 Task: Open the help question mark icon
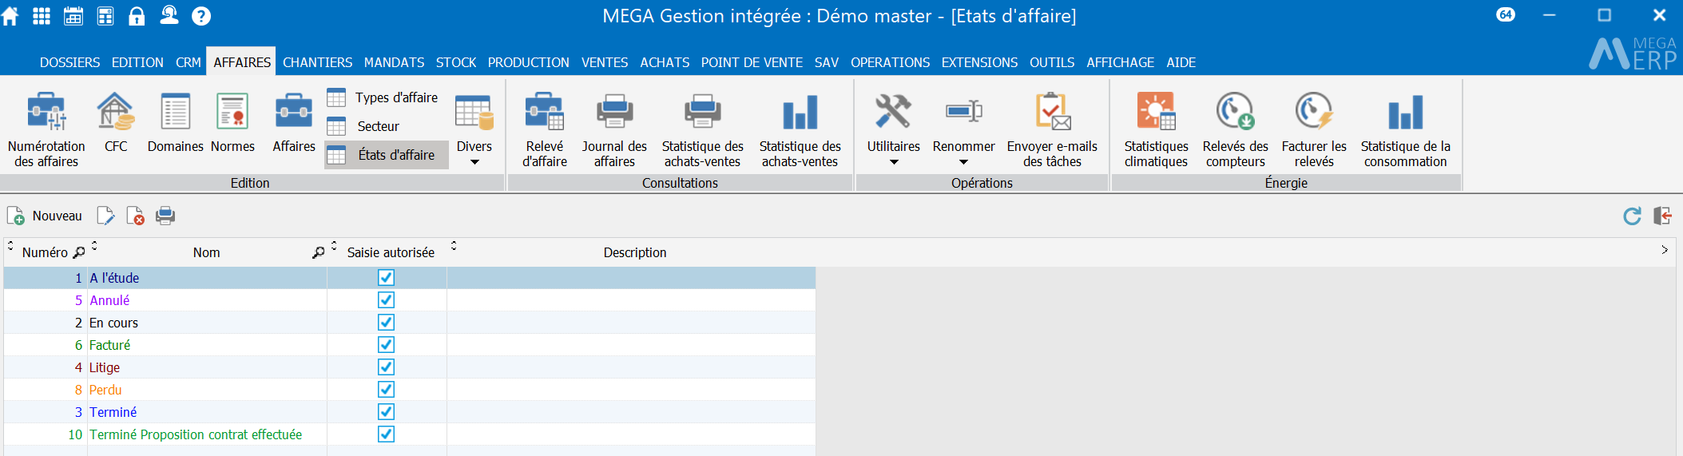tap(201, 16)
